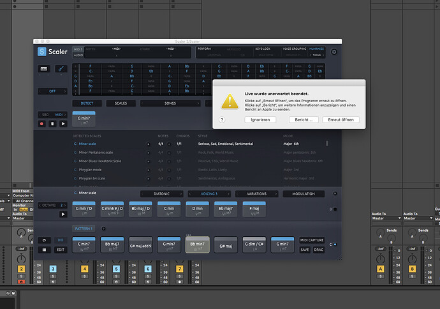Preview the Minor scale row play icon

point(148,144)
